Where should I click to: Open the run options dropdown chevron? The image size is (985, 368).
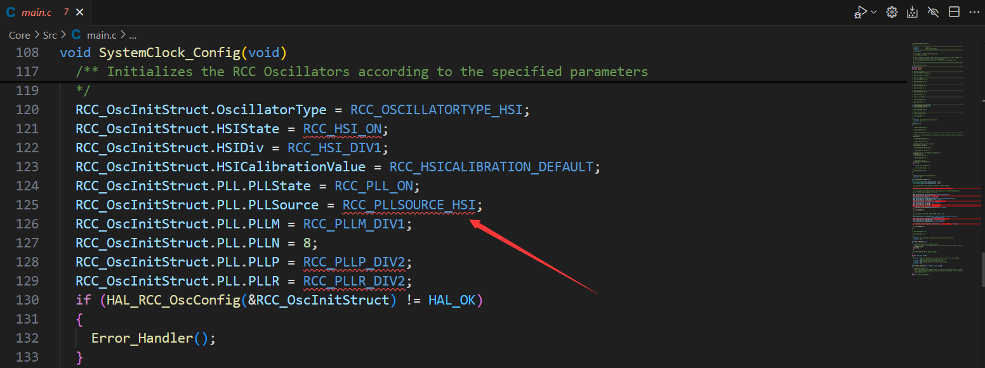874,12
